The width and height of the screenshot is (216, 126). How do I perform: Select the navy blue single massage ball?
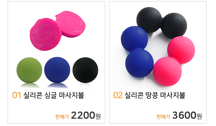click(57, 70)
